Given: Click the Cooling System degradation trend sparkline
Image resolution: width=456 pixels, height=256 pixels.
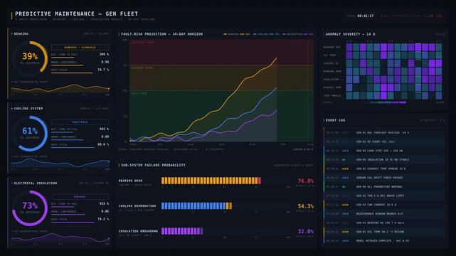Looking at the screenshot, I should pyautogui.click(x=60, y=163).
